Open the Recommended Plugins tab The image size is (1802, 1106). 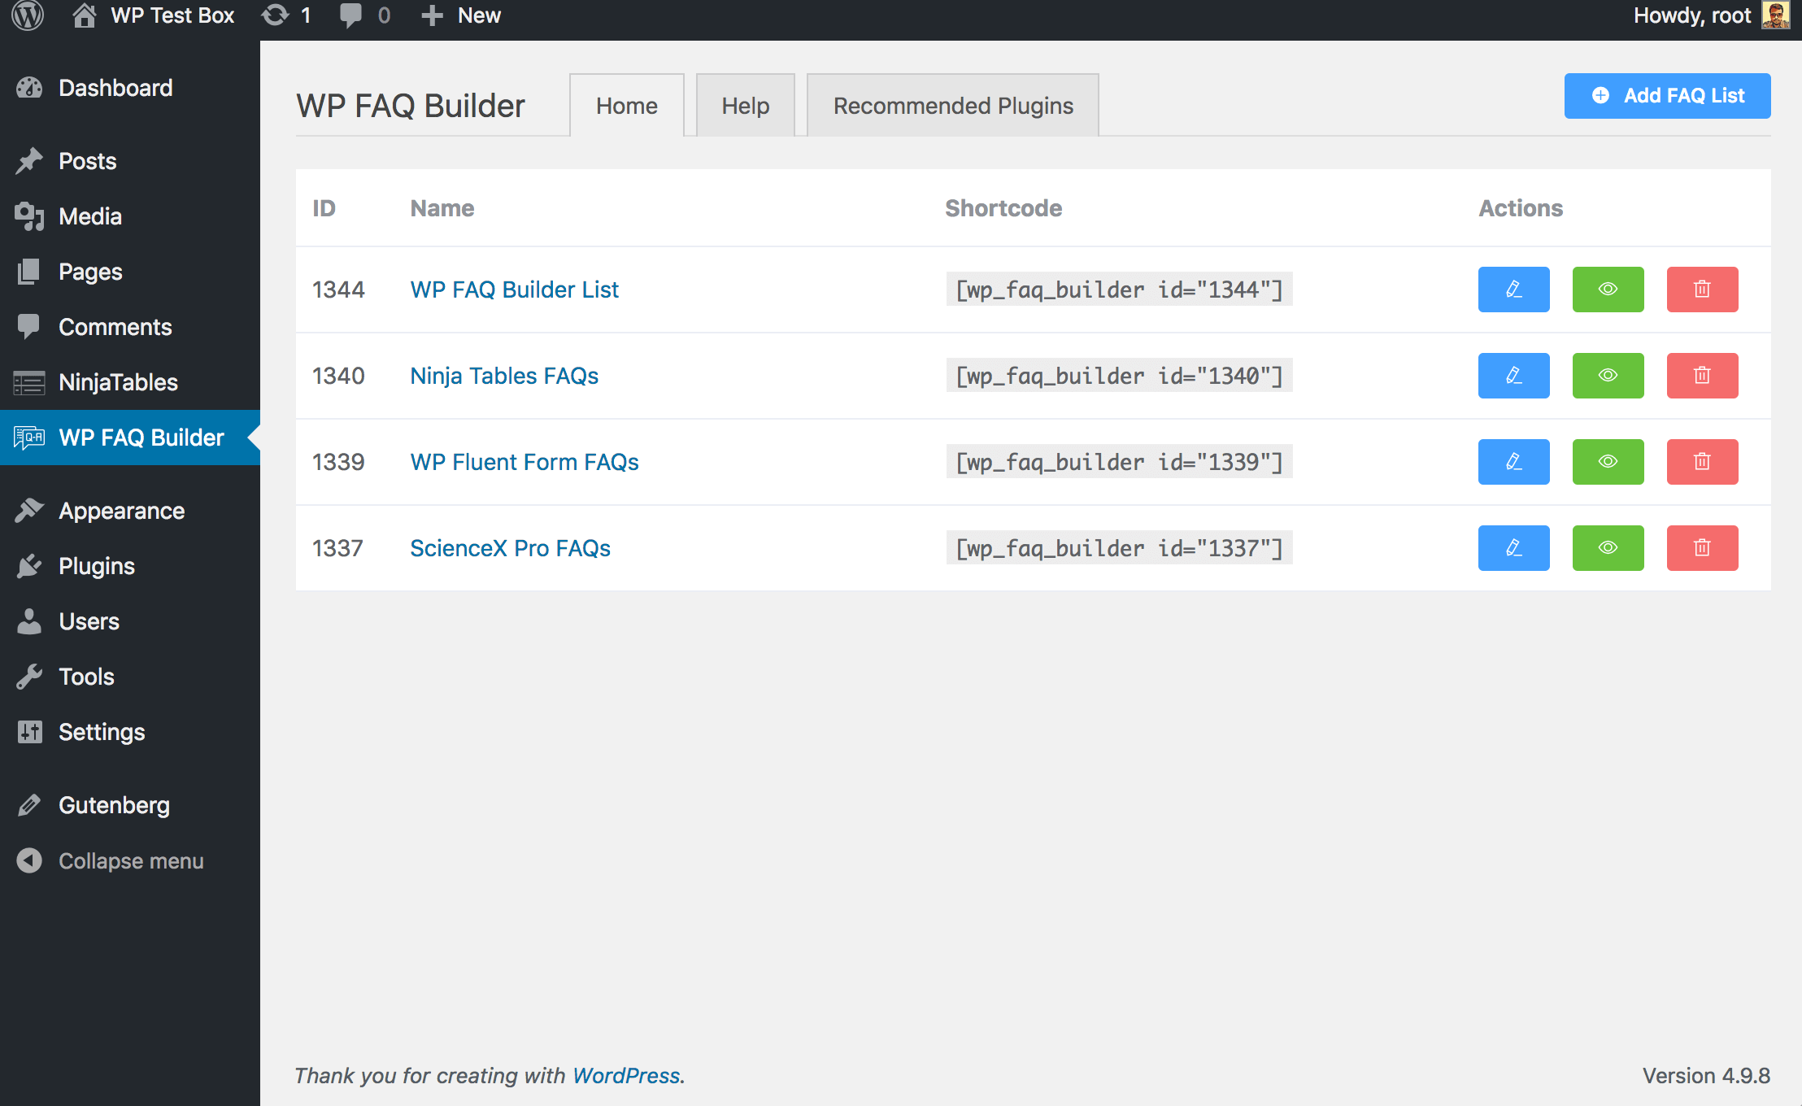point(953,106)
